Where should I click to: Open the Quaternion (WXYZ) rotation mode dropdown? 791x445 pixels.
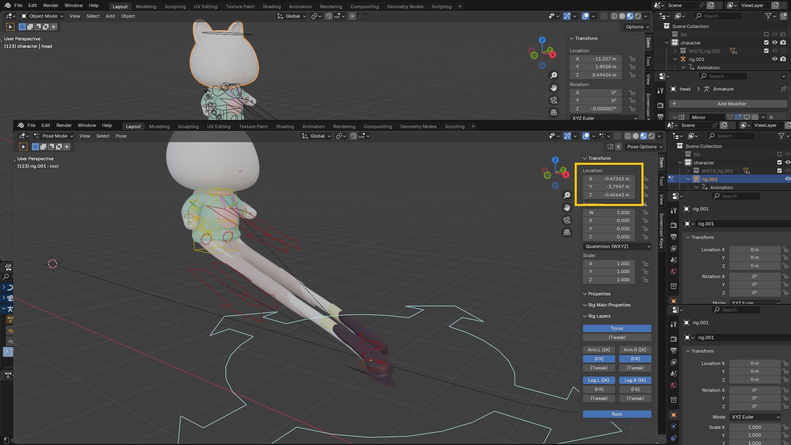click(617, 246)
